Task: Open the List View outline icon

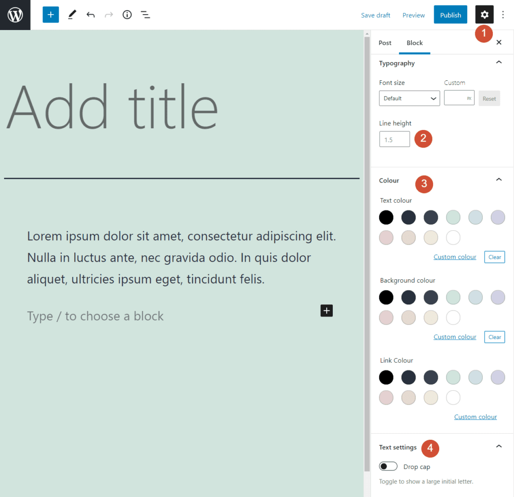Action: [x=145, y=15]
